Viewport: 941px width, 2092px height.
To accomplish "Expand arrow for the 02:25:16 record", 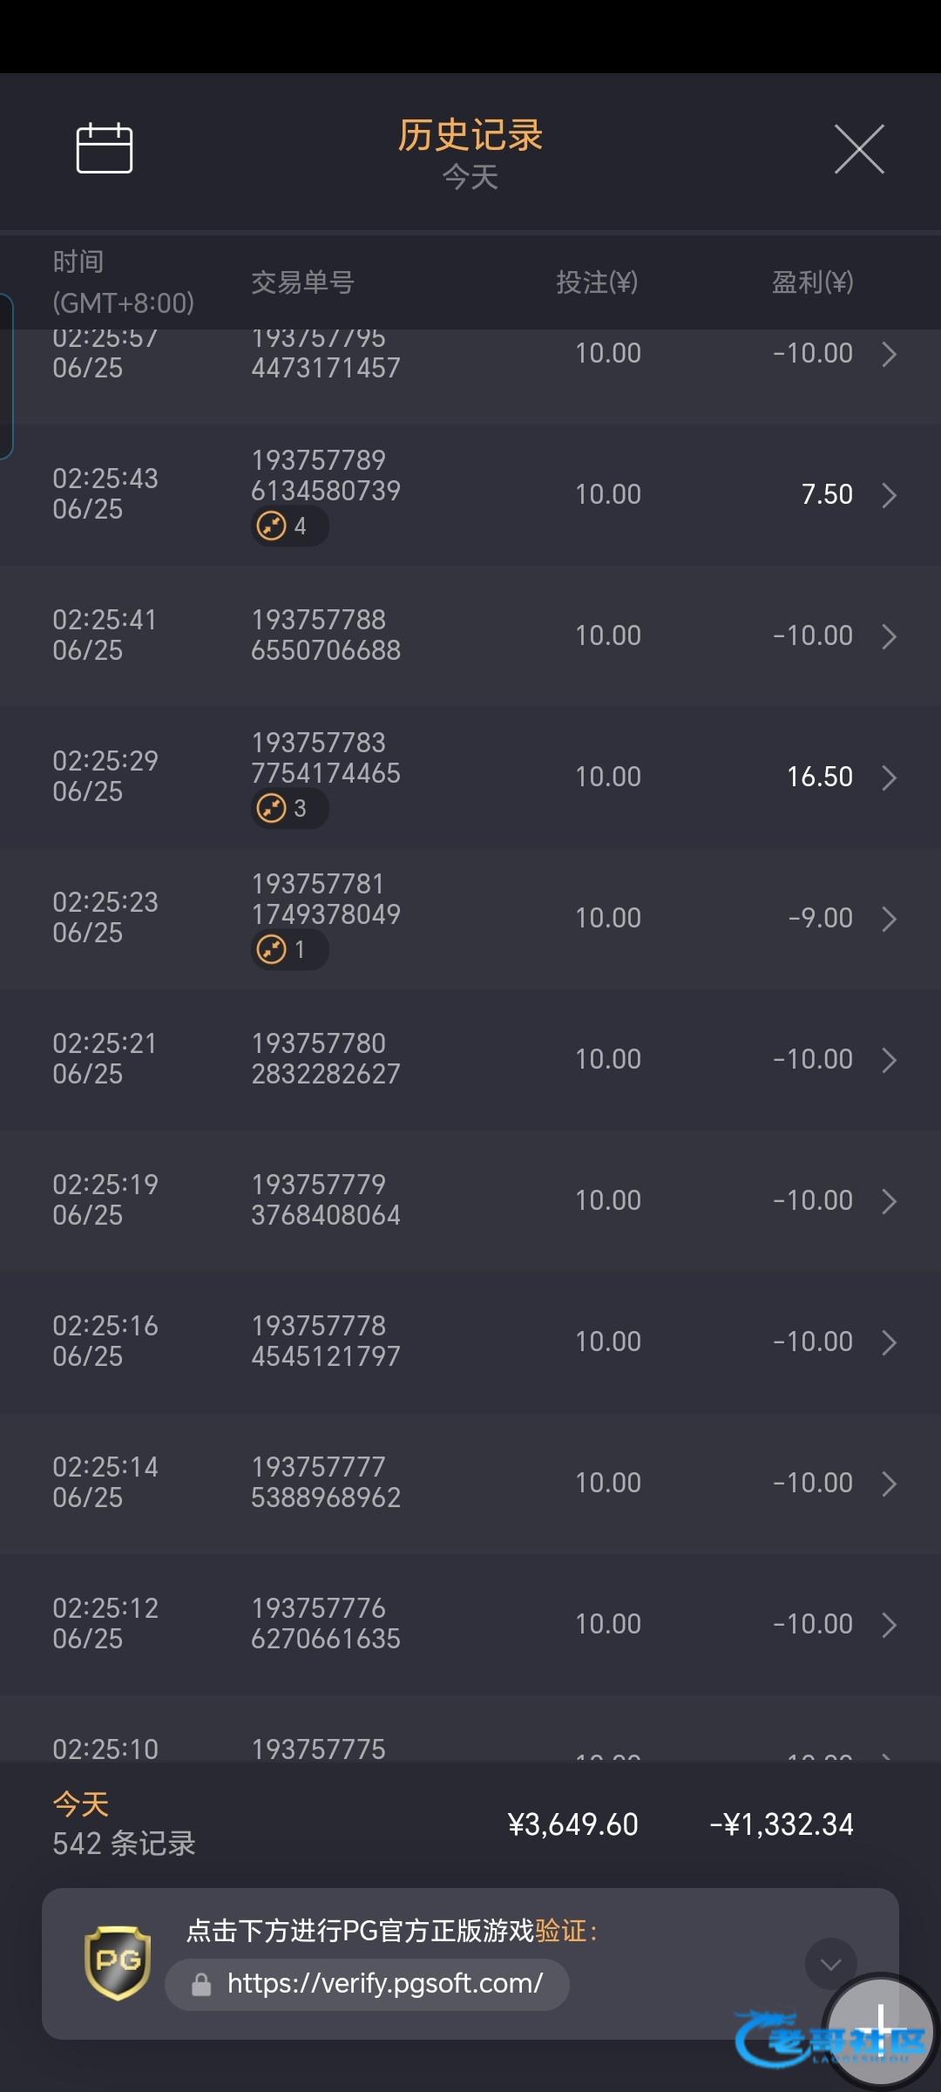I will (889, 1342).
